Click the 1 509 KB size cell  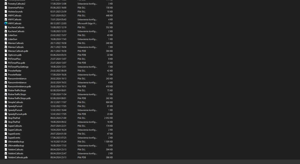click(x=108, y=142)
